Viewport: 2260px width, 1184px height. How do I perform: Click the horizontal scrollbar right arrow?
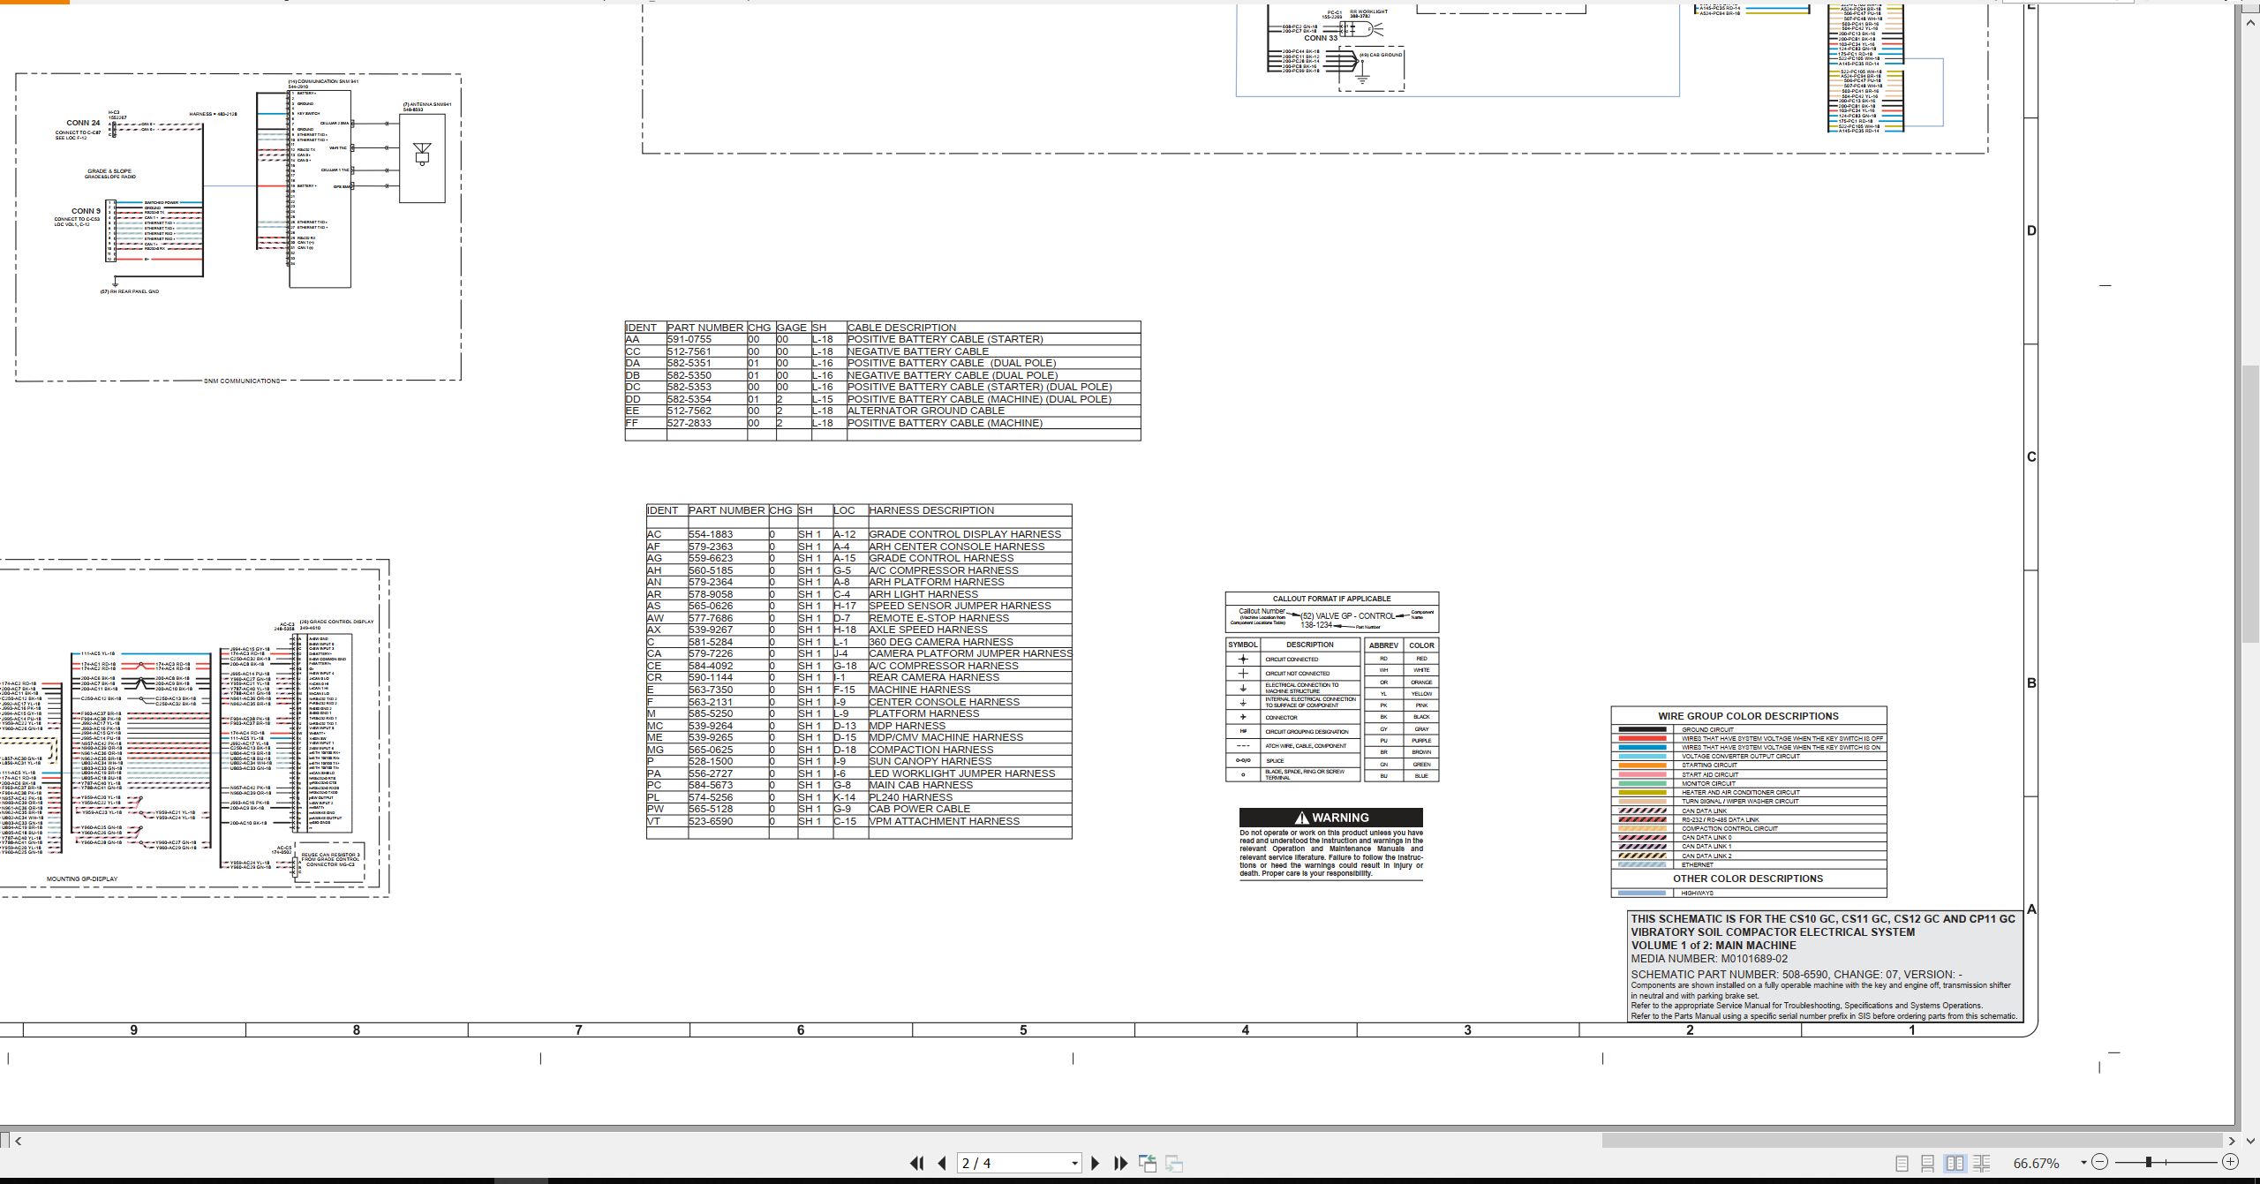pos(2231,1140)
